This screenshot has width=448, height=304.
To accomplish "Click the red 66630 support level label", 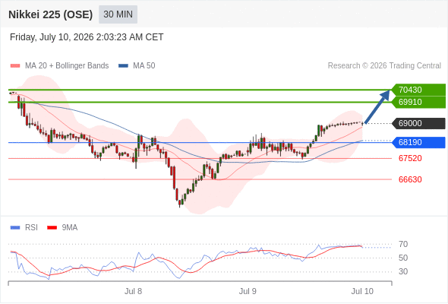I will click(410, 179).
